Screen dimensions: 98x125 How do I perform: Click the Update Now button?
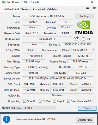coord(85,120)
